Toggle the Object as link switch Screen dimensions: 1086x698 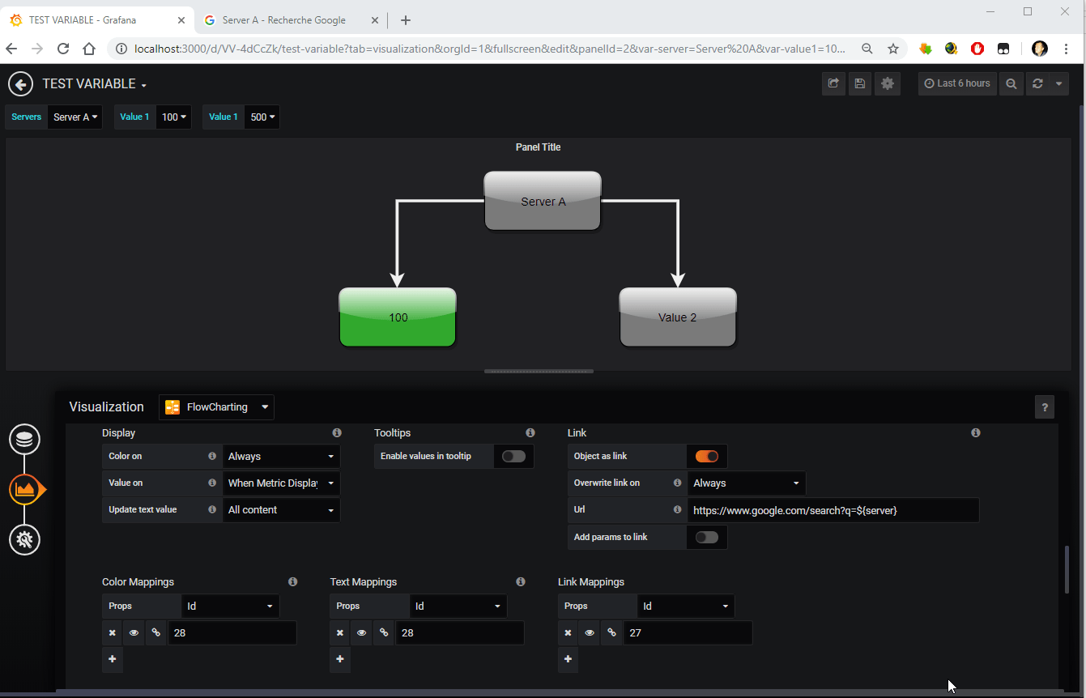click(706, 456)
